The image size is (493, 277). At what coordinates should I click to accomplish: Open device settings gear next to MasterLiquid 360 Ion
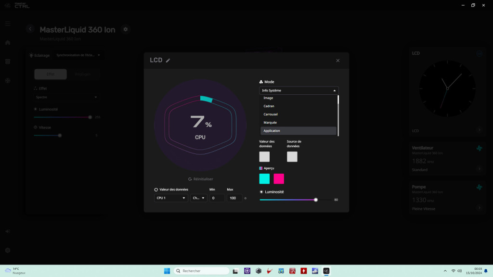click(x=126, y=29)
